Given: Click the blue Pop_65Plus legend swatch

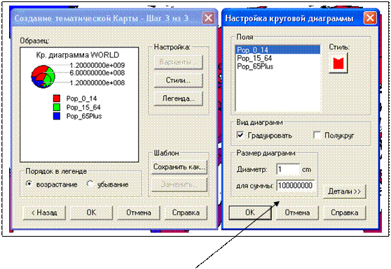Looking at the screenshot, I should [x=57, y=116].
